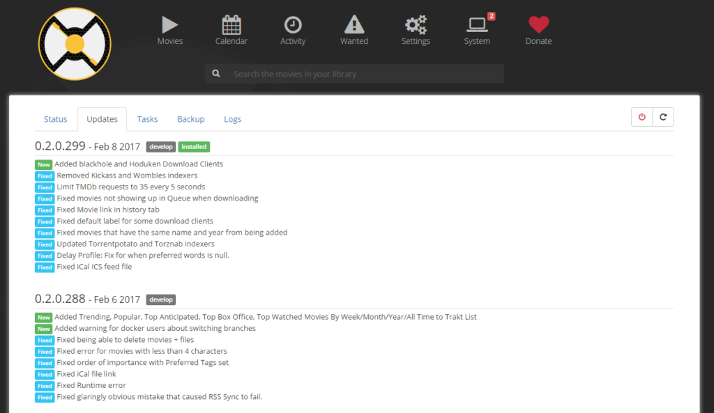The image size is (714, 413).
Task: Select the Updates tab
Action: 102,119
